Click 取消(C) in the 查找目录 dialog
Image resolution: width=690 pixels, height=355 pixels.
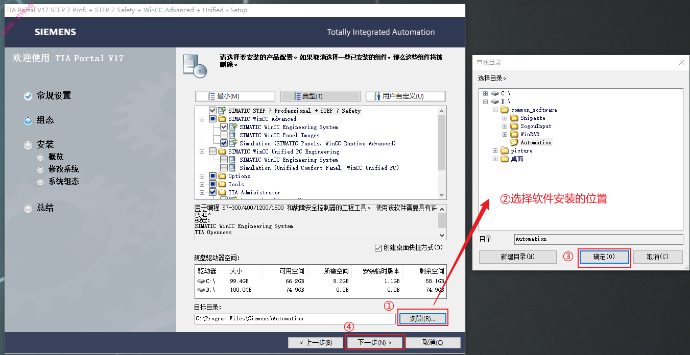coord(657,257)
